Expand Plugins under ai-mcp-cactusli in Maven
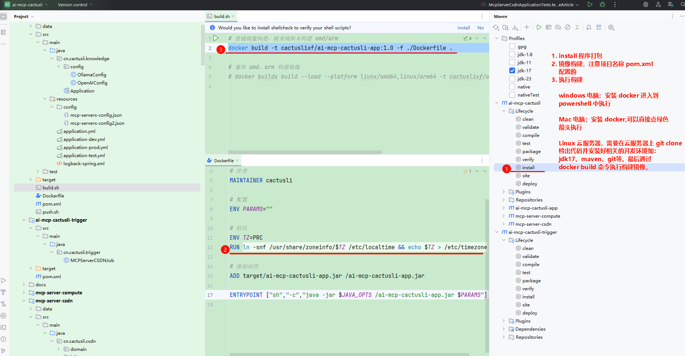The width and height of the screenshot is (685, 356). 504,192
